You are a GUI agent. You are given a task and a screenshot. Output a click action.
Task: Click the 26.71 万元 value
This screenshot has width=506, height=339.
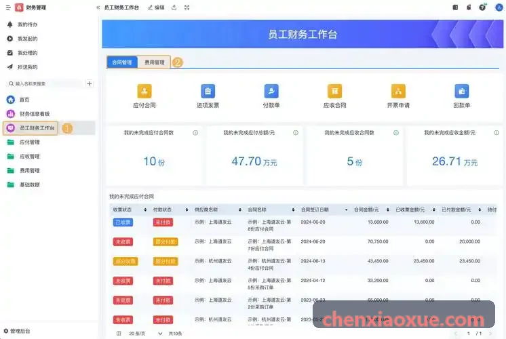click(454, 161)
